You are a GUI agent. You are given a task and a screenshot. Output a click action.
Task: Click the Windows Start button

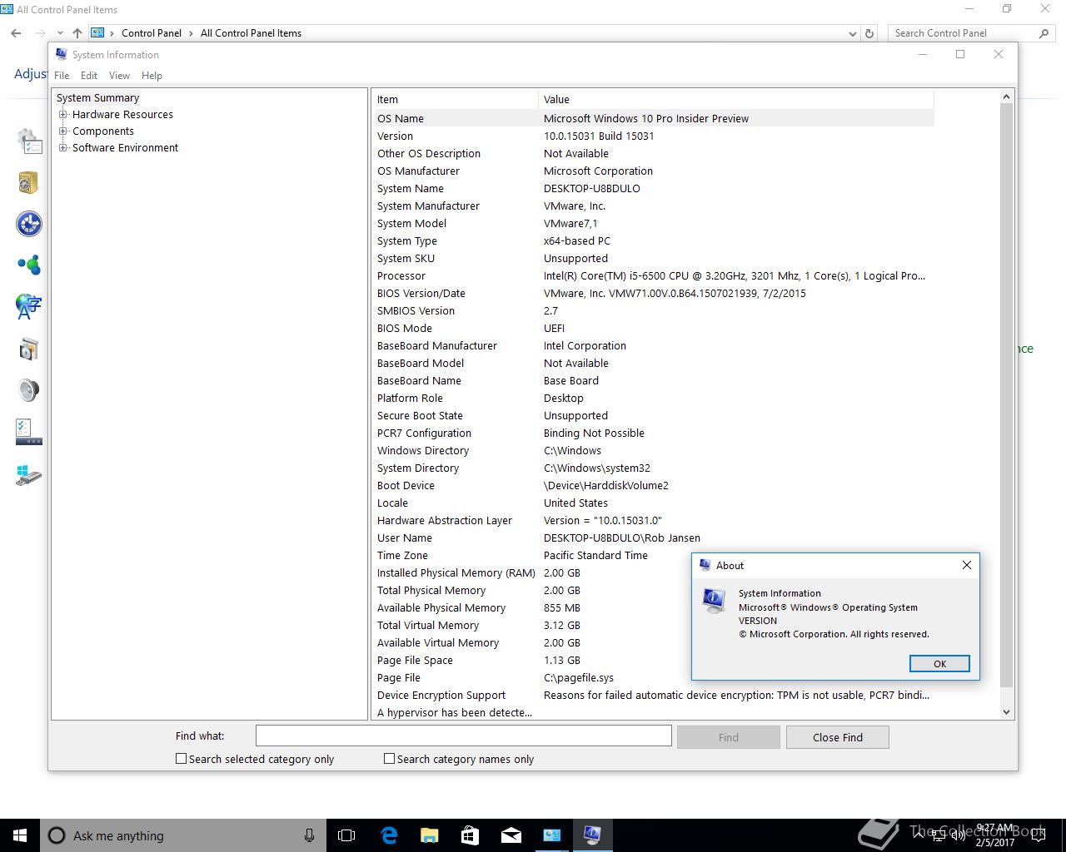tap(20, 835)
